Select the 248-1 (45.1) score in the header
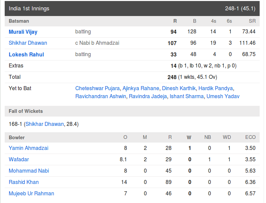This screenshot has height=203, width=266. [240, 8]
